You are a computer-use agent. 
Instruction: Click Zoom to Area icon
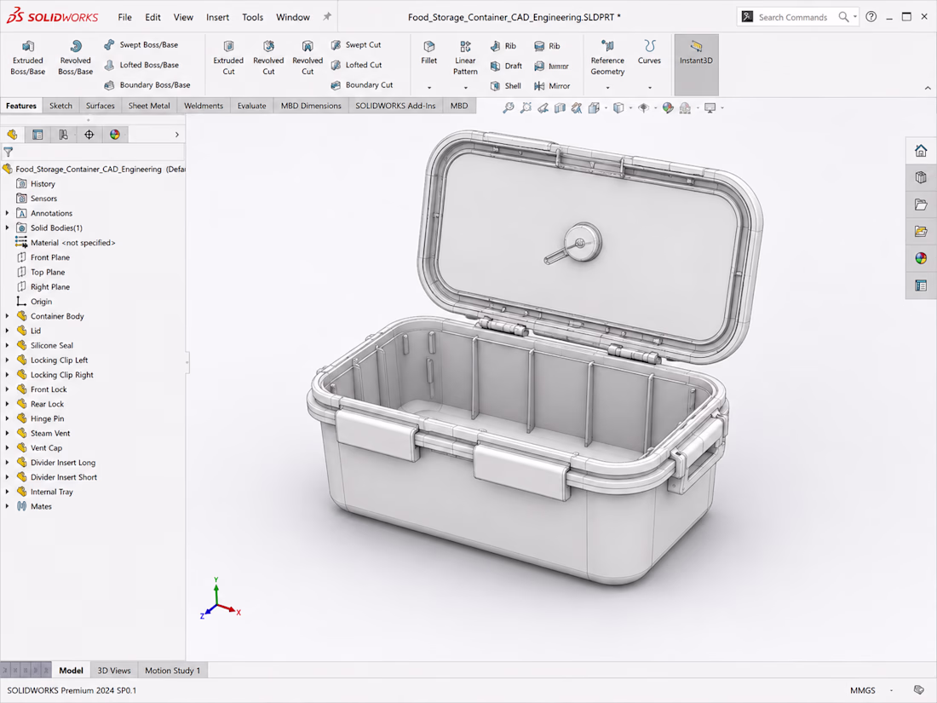[526, 107]
